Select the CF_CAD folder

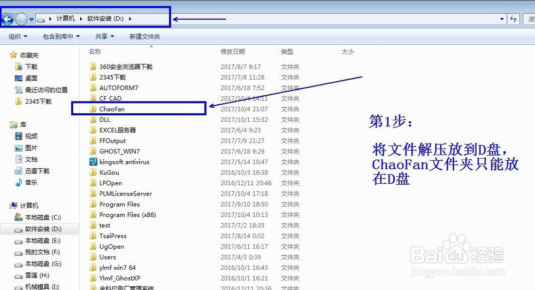tap(110, 98)
